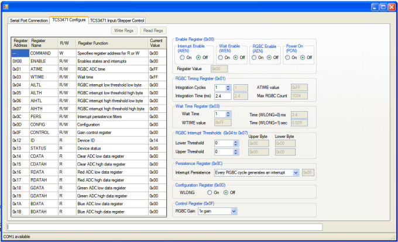Click the Register Address column header
398x242 pixels.
(20, 43)
